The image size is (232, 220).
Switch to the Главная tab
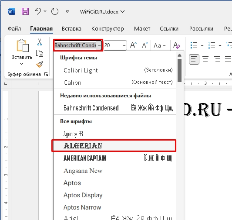[41, 29]
